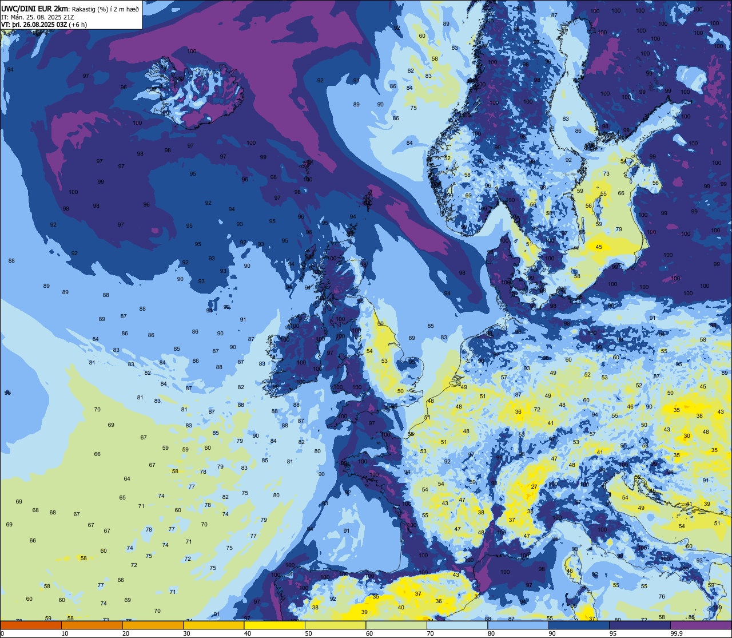This screenshot has width=732, height=638.
Task: Click the legend tick label "40"
Action: (248, 633)
